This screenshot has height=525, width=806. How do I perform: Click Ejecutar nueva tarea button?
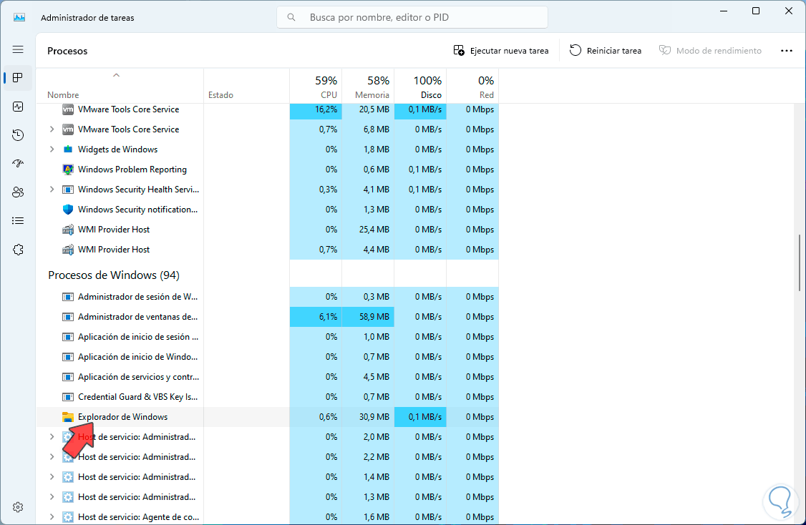coord(501,51)
